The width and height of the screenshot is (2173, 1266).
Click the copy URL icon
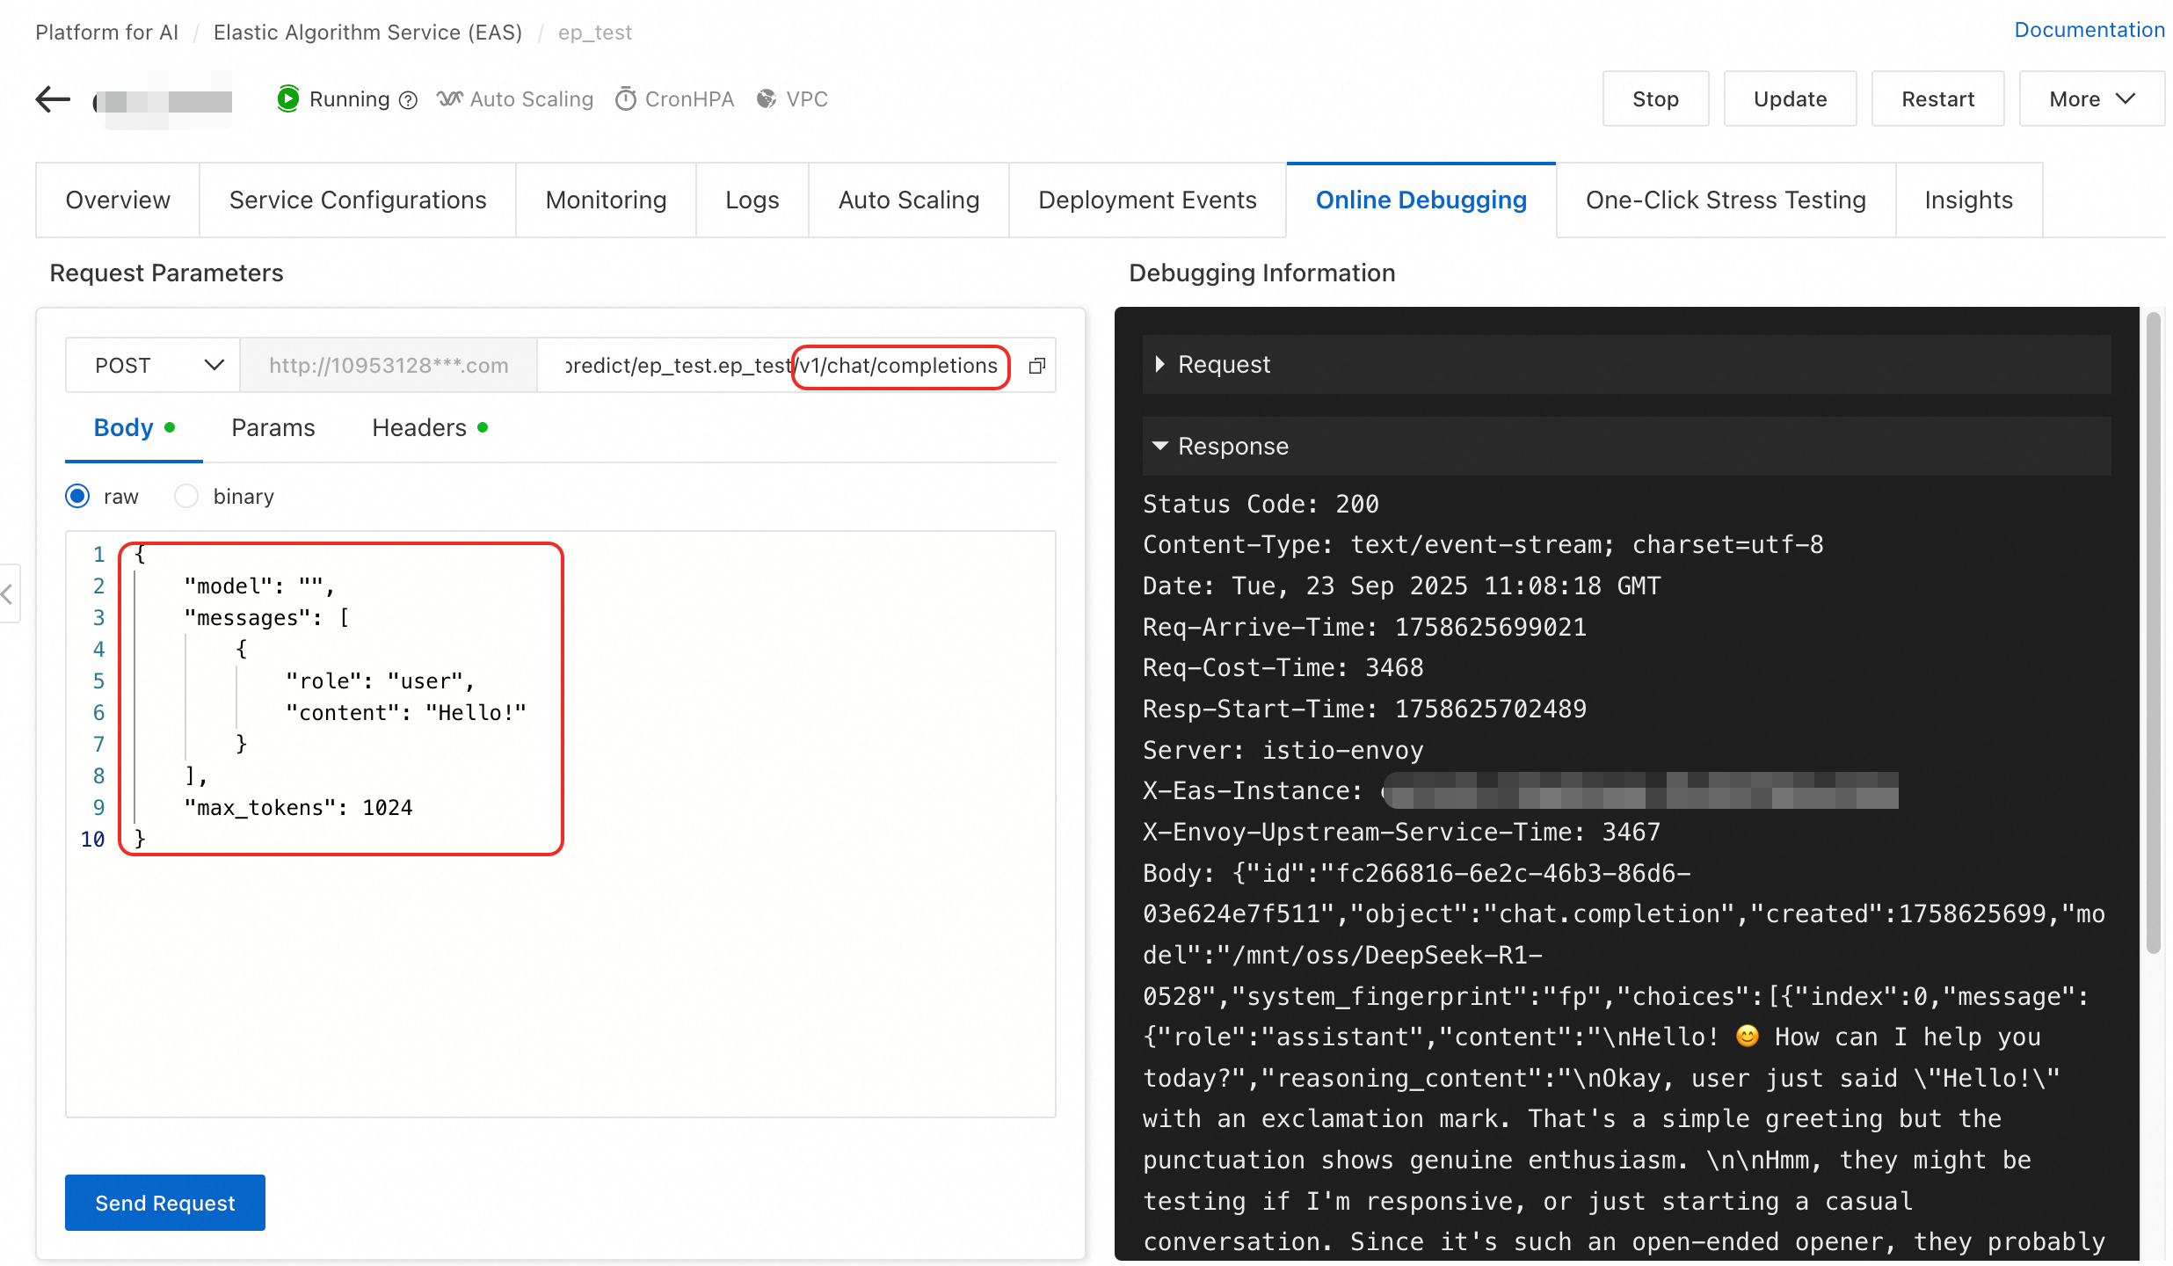pyautogui.click(x=1037, y=366)
